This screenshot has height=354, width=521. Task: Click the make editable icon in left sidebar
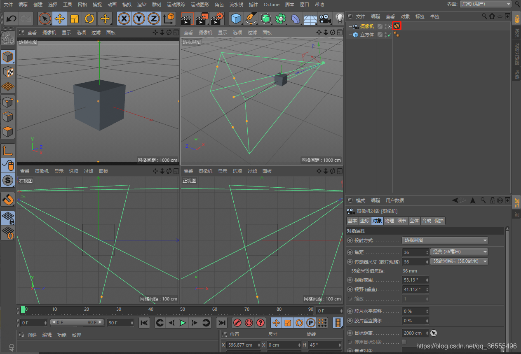8,38
